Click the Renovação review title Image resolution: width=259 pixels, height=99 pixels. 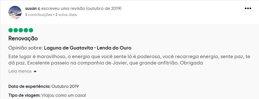[23, 39]
